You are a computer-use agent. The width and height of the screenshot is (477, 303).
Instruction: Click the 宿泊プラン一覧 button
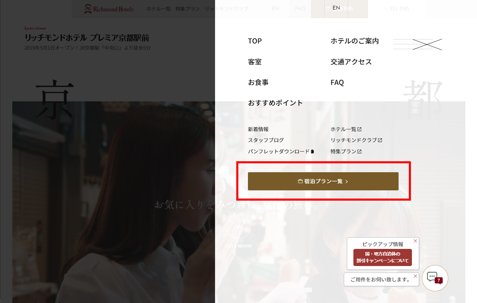tap(323, 181)
